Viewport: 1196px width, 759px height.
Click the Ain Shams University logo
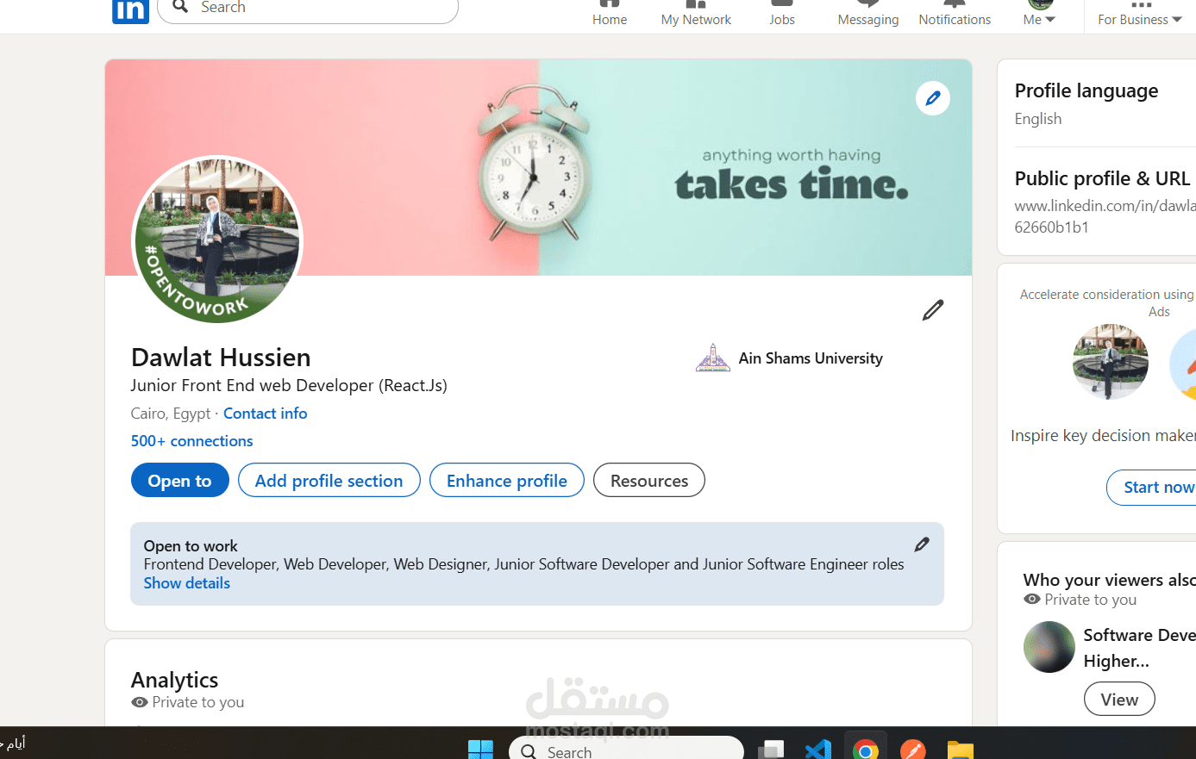click(x=713, y=358)
